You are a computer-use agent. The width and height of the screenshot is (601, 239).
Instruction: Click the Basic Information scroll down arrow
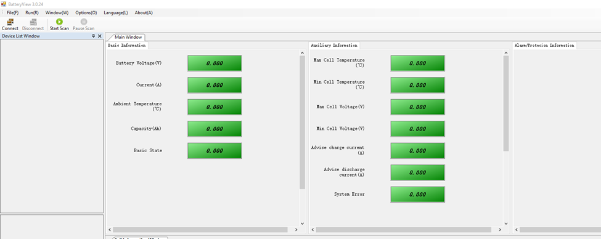pos(302,224)
